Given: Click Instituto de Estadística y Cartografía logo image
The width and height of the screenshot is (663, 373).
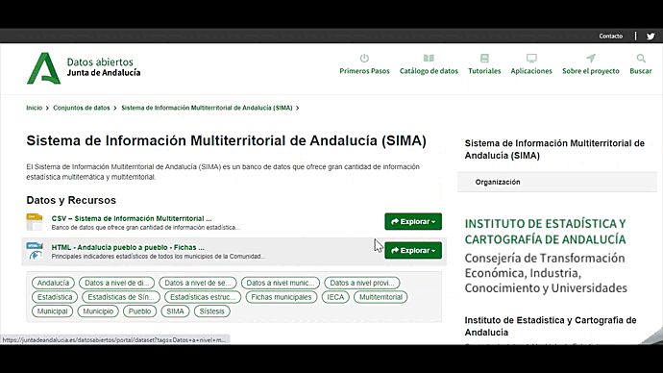Looking at the screenshot, I should point(546,256).
